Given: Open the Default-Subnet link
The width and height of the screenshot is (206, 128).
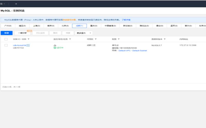Looking at the screenshot, I should [140, 50].
